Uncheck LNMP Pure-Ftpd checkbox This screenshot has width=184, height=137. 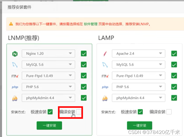point(84,76)
